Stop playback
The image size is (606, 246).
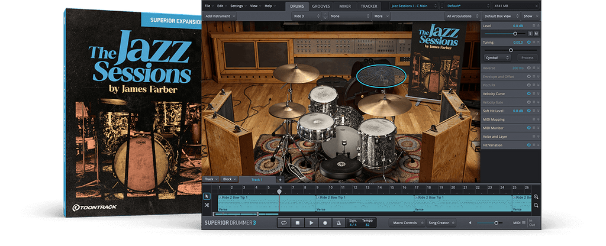pos(298,223)
